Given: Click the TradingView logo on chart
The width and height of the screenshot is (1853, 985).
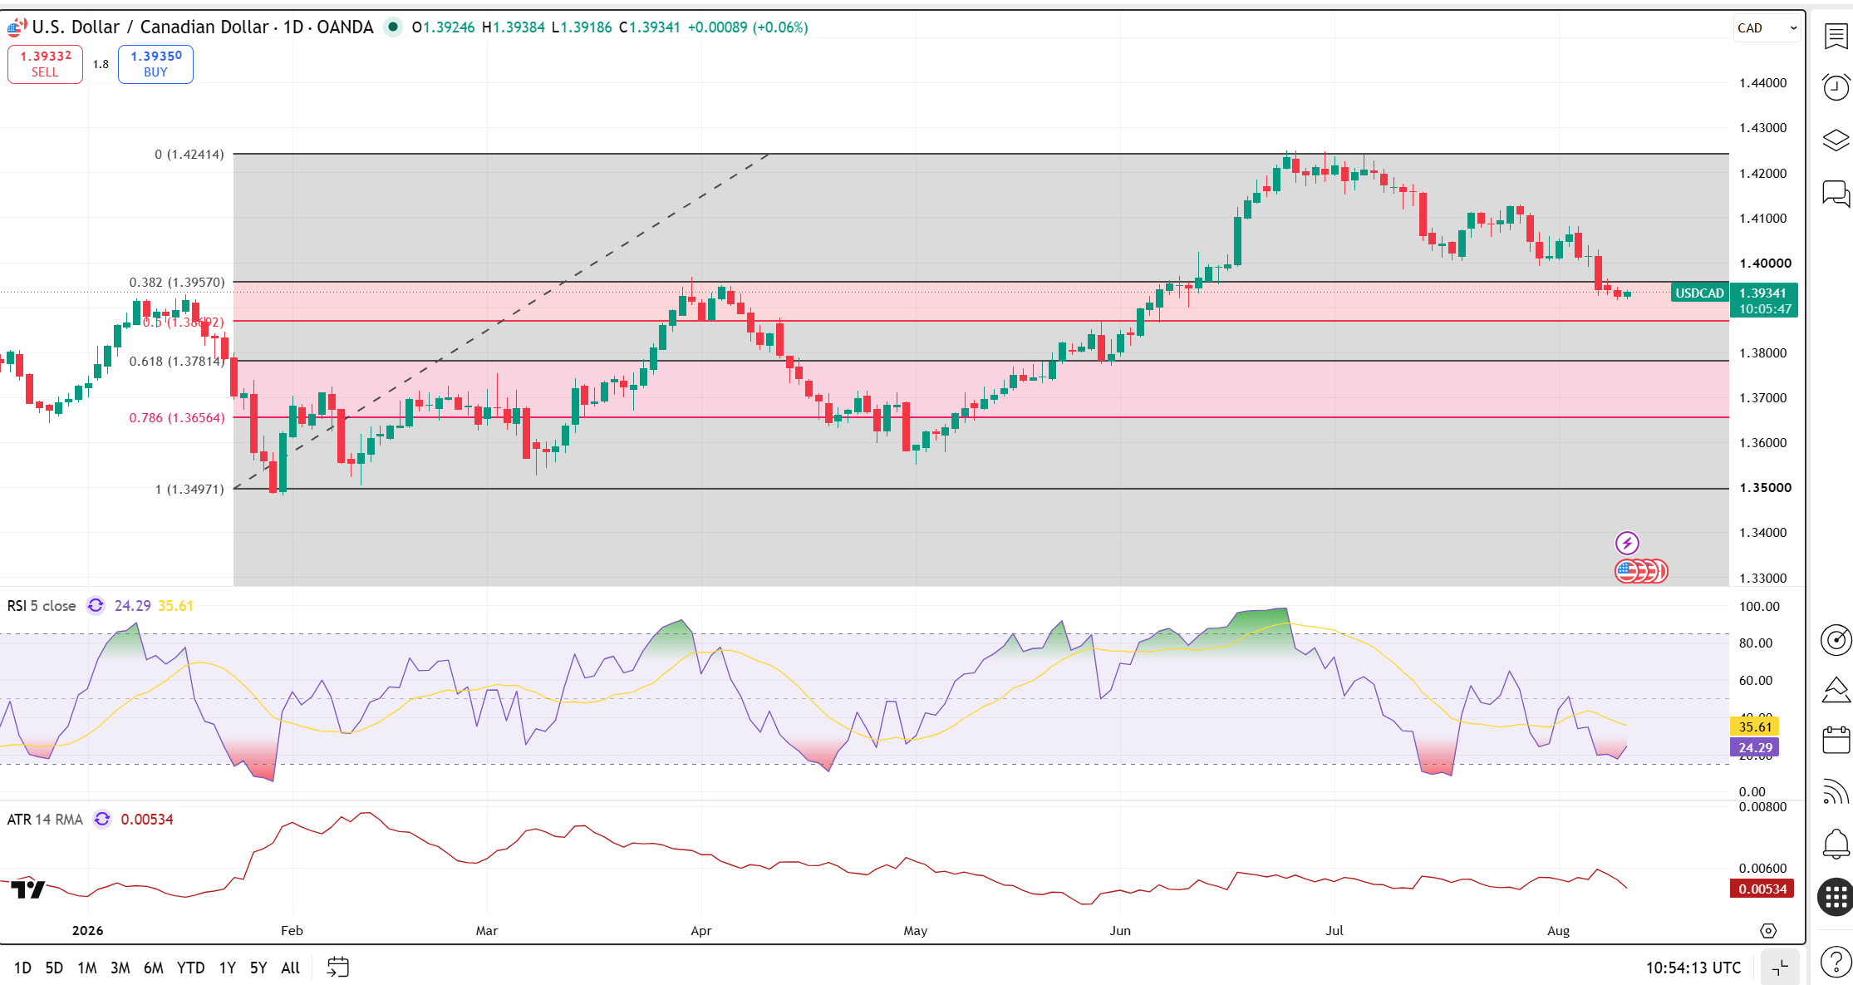Looking at the screenshot, I should pyautogui.click(x=27, y=889).
